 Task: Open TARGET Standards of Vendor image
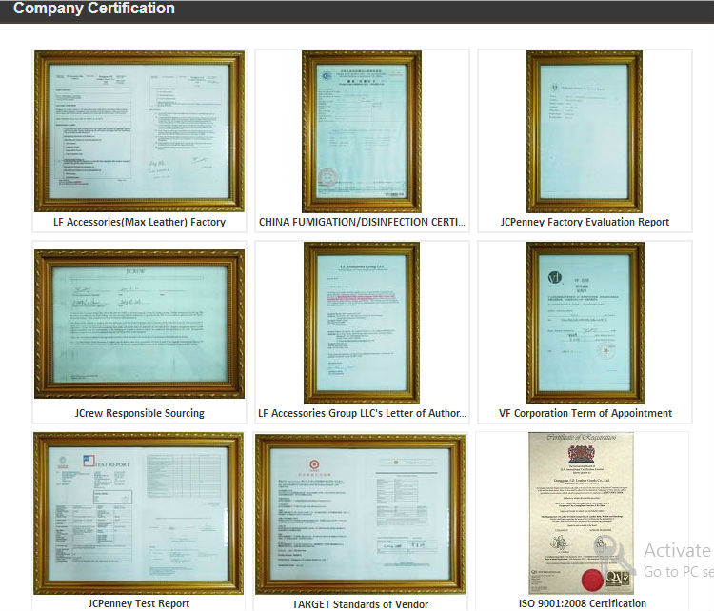pos(360,514)
